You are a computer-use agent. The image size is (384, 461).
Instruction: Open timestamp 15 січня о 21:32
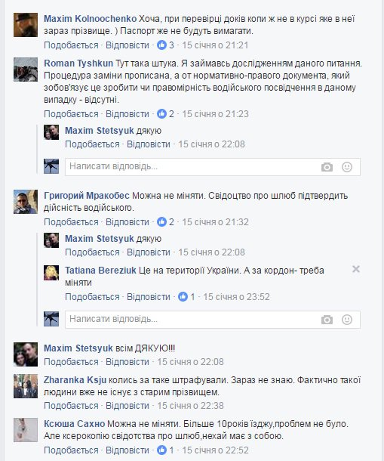click(x=215, y=222)
